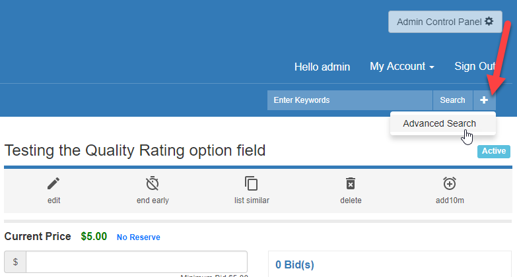
Task: Click the edit pencil icon
Action: pos(53,183)
